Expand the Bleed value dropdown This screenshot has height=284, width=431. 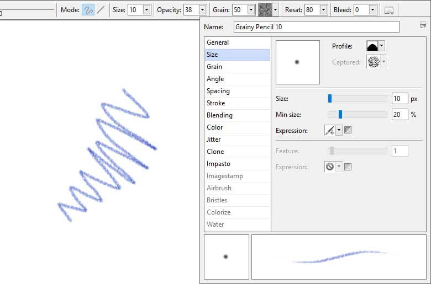coord(373,10)
